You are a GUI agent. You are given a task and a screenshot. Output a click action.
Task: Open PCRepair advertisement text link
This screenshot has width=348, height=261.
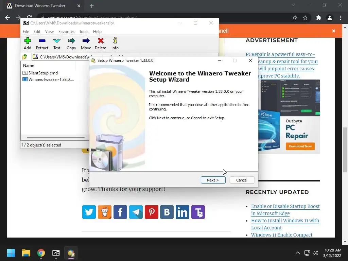[x=282, y=65]
